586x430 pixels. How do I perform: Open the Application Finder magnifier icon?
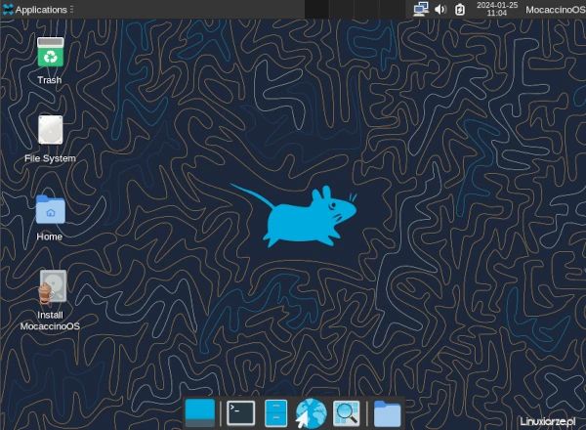347,413
